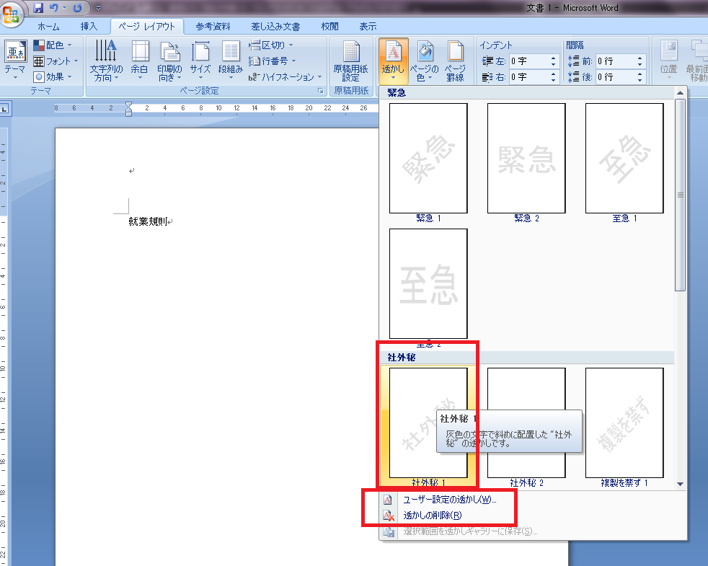Choose ユーザー設定の透かし menu entry
This screenshot has width=708, height=566.
coord(449,499)
